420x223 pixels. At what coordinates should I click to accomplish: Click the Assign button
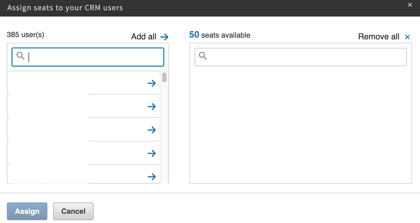click(x=27, y=211)
